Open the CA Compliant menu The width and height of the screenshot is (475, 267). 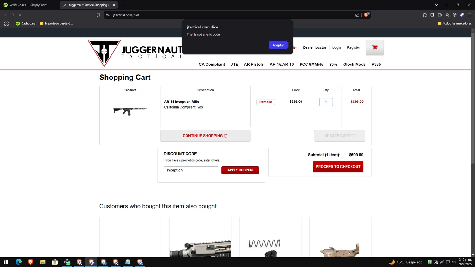(x=212, y=64)
